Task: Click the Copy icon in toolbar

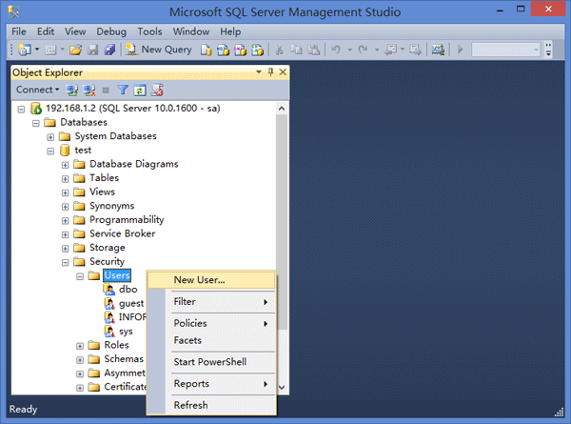Action: pos(296,50)
